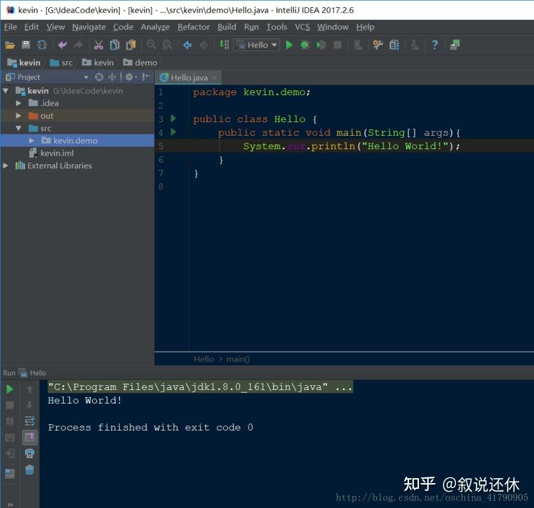The height and width of the screenshot is (508, 534).
Task: Toggle Scroll to End in Run console
Action: click(30, 437)
